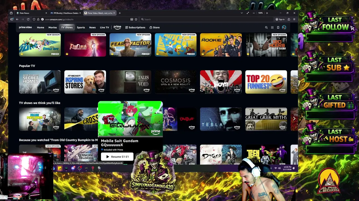Open the News nav item

click(x=92, y=27)
